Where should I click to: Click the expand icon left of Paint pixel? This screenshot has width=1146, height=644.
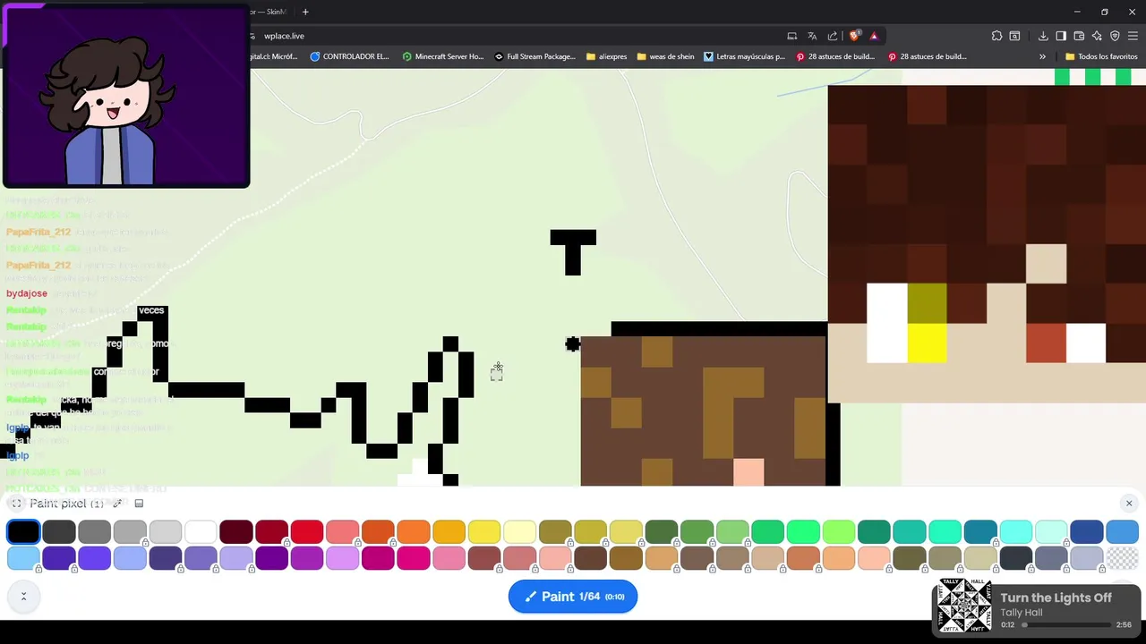pyautogui.click(x=16, y=504)
